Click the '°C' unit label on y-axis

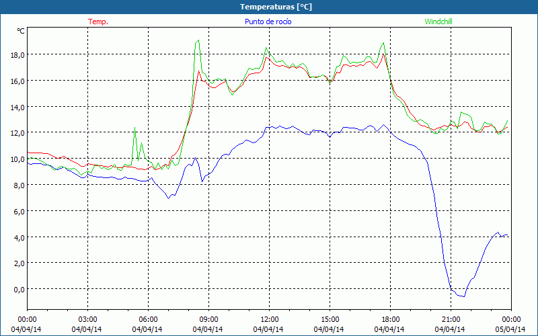[21, 31]
